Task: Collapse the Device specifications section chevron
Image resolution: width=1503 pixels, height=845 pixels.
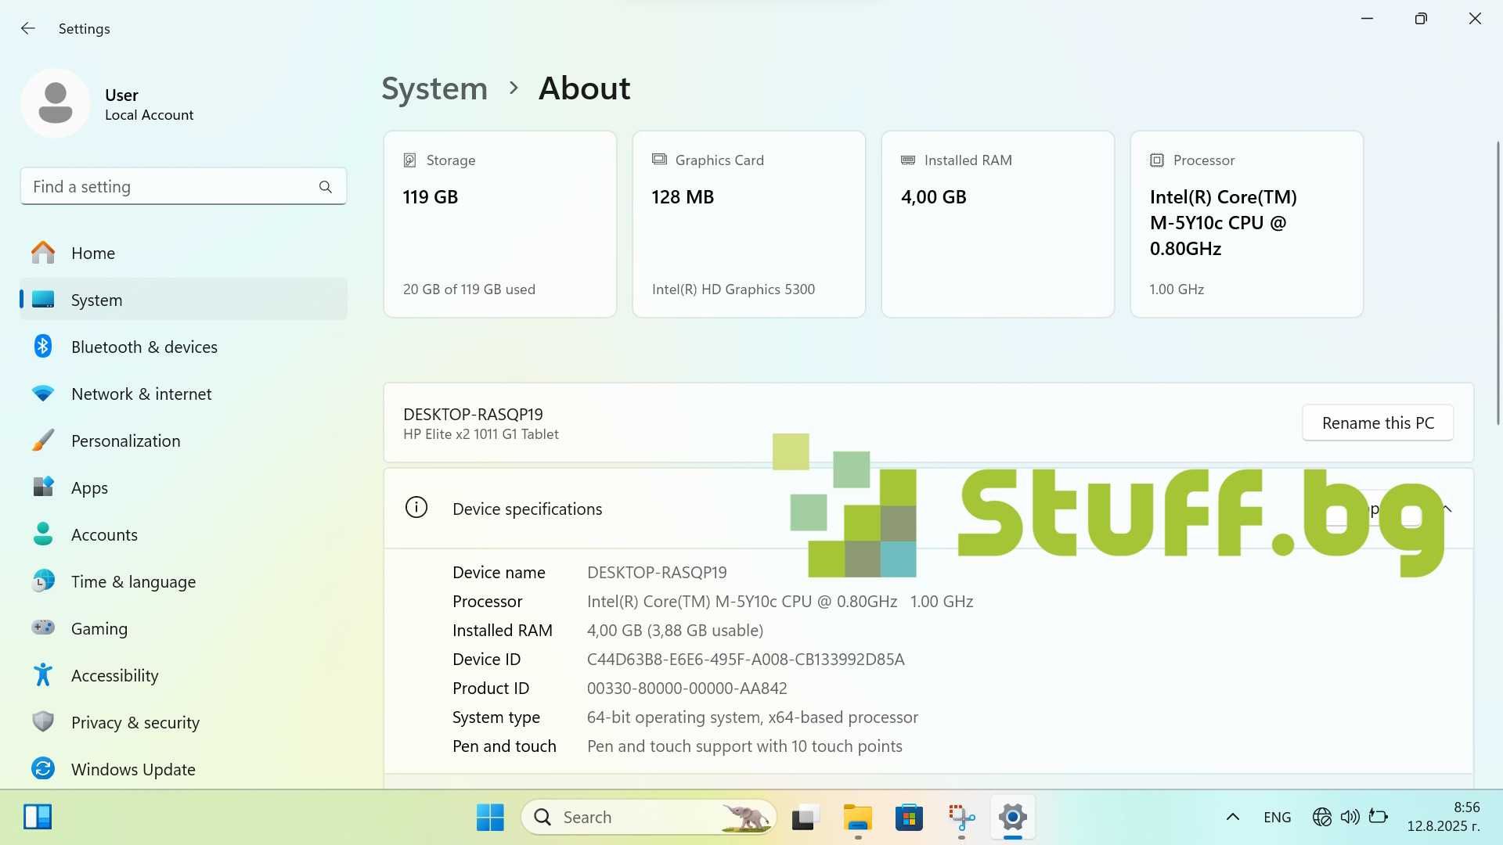Action: point(1447,509)
